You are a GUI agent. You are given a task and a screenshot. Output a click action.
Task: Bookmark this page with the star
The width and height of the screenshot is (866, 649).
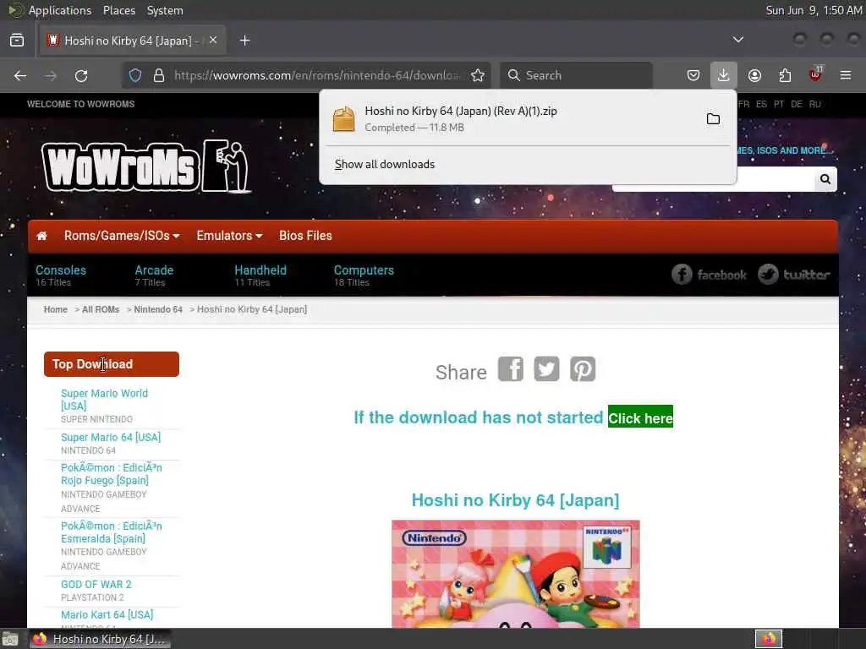point(478,75)
